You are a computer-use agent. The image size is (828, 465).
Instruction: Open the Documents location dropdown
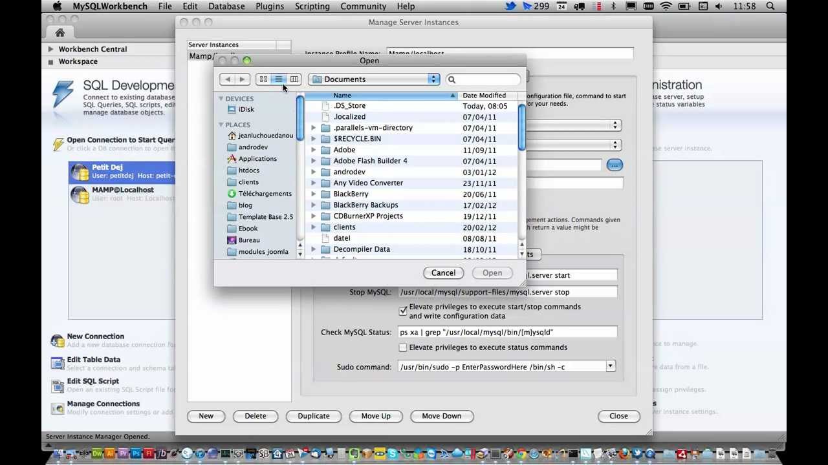[374, 79]
